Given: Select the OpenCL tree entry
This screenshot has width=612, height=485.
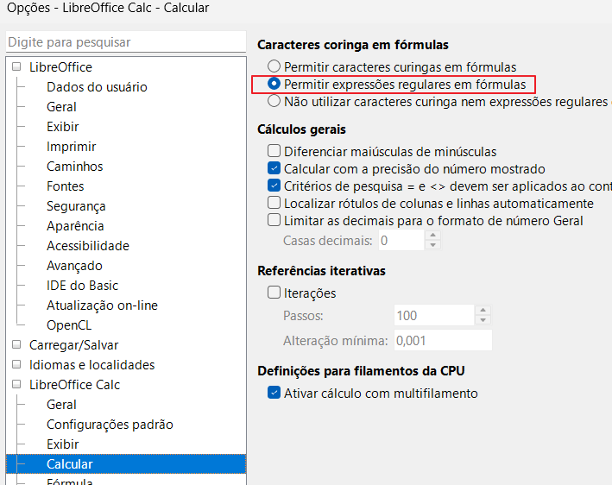Looking at the screenshot, I should point(69,325).
